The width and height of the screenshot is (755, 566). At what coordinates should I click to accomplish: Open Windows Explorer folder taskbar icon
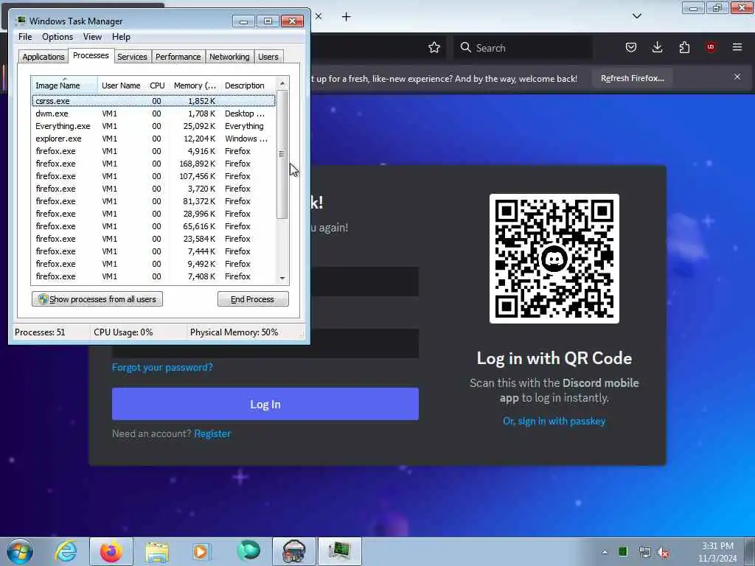[x=157, y=551]
